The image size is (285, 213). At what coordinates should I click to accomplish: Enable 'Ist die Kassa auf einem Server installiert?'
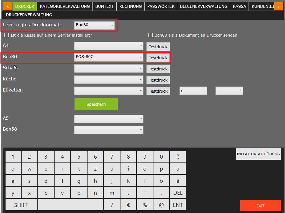(x=7, y=35)
